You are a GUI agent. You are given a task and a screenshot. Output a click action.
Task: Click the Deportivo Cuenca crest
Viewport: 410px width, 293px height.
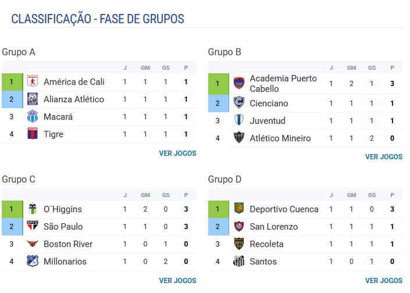[x=239, y=209]
